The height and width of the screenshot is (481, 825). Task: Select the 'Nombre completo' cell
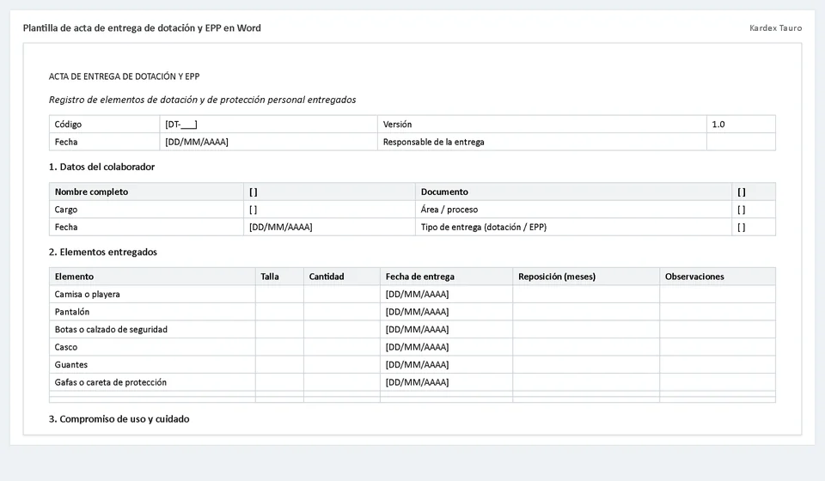pyautogui.click(x=146, y=192)
